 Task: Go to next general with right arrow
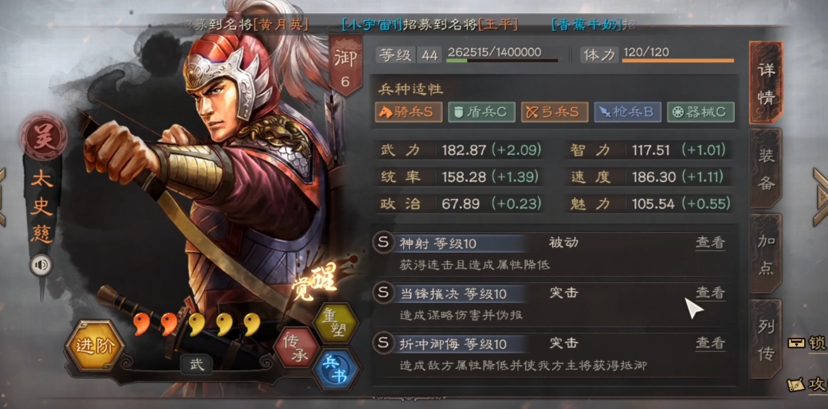820,197
